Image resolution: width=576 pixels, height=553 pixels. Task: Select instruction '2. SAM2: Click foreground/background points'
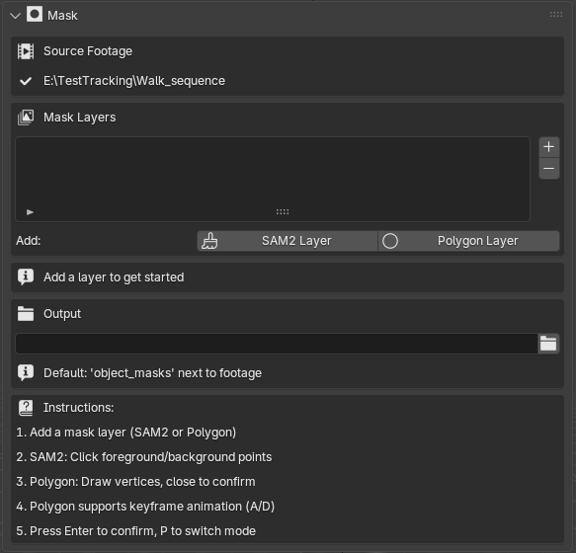pyautogui.click(x=144, y=457)
